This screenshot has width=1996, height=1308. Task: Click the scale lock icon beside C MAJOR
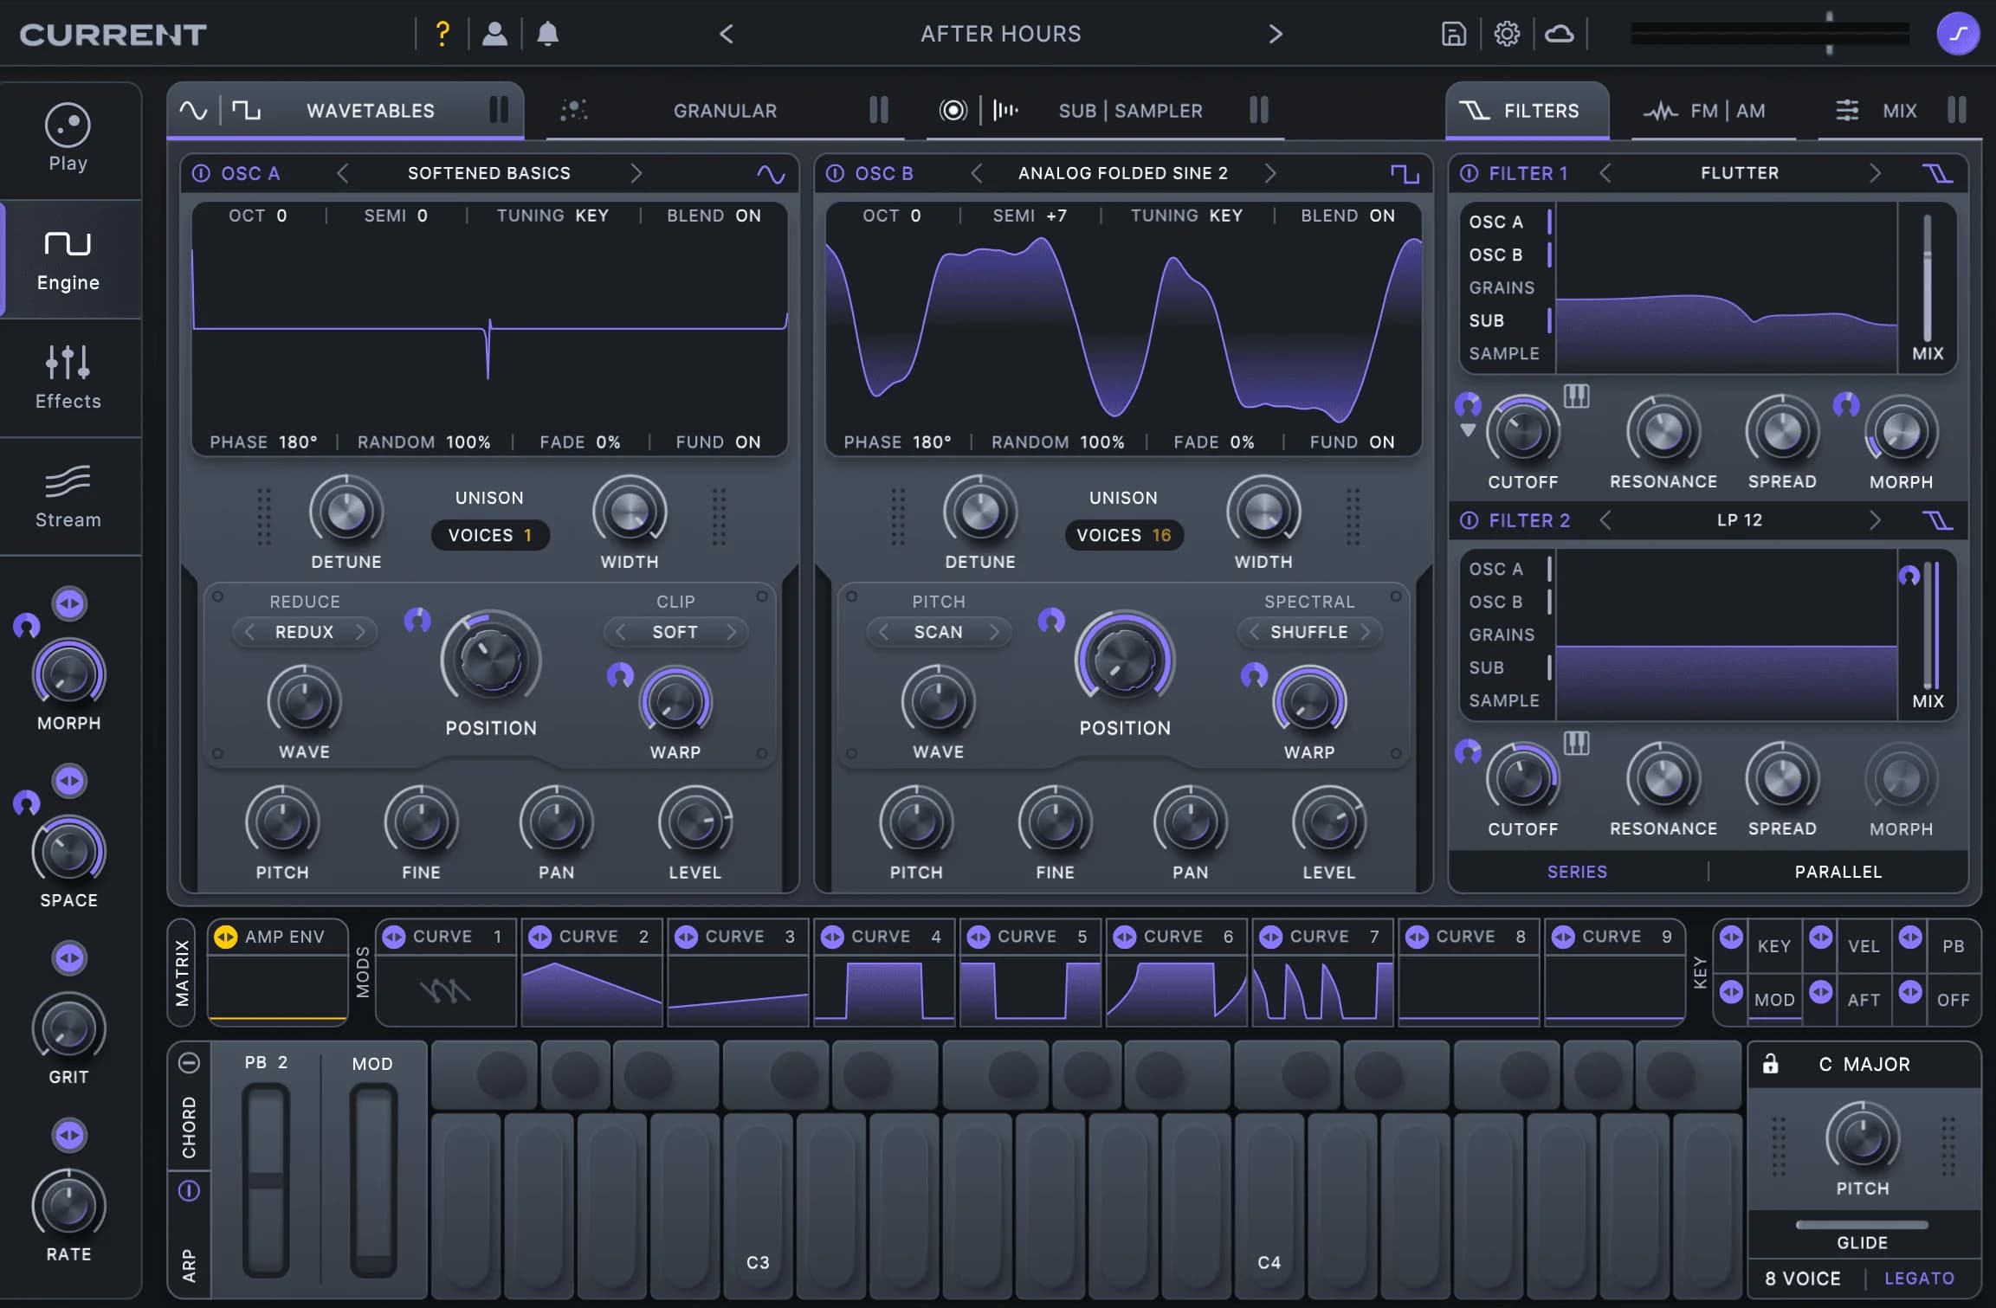click(1770, 1064)
